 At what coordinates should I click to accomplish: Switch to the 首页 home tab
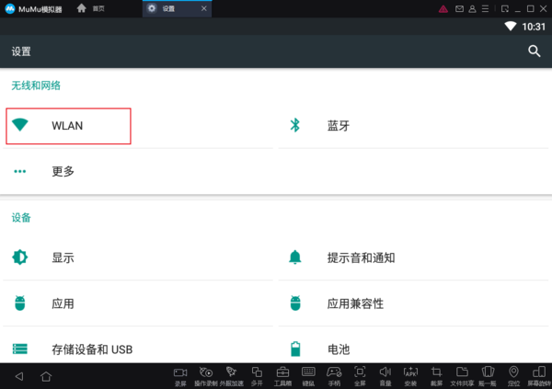coord(90,7)
